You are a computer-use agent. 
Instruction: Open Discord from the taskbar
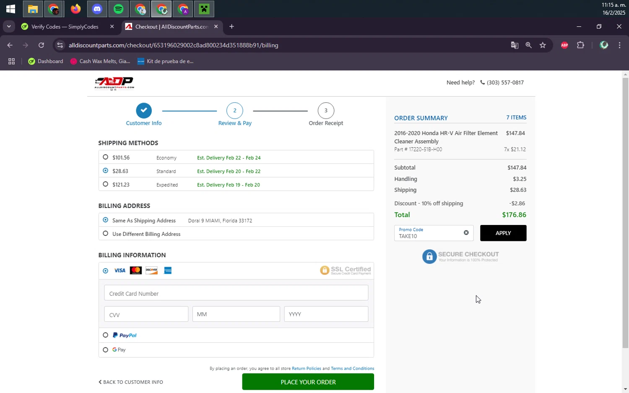[97, 9]
